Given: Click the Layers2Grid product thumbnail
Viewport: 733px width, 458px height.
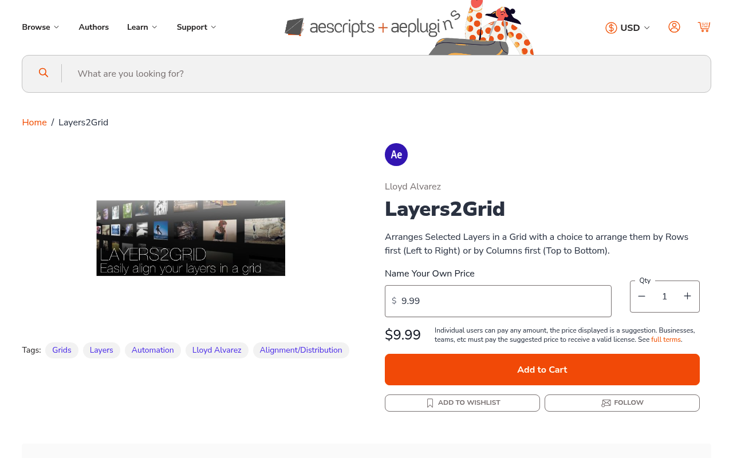Looking at the screenshot, I should [191, 238].
